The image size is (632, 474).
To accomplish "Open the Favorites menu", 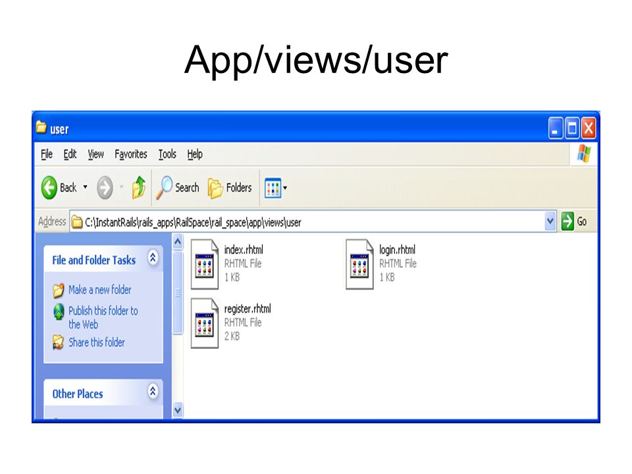I will point(131,154).
